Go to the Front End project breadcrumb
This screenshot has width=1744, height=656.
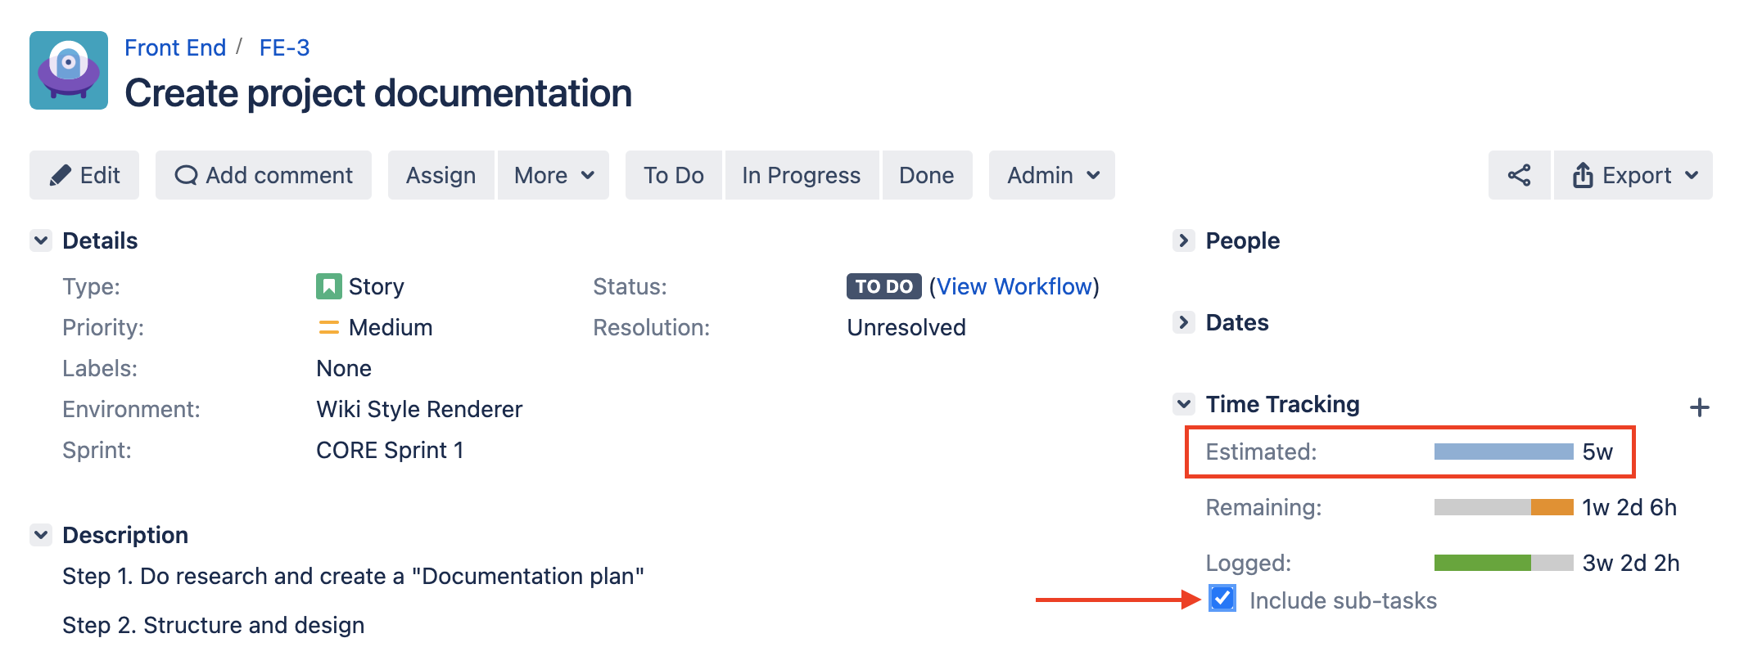(x=175, y=47)
